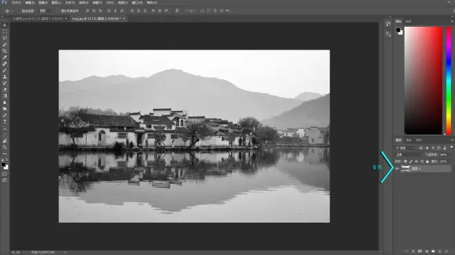The image size is (455, 255).
Task: Select the History Brush tool
Action: point(5,83)
